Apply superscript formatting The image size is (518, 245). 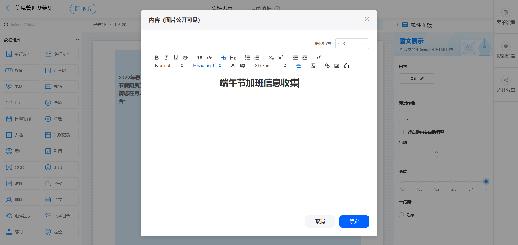[281, 57]
